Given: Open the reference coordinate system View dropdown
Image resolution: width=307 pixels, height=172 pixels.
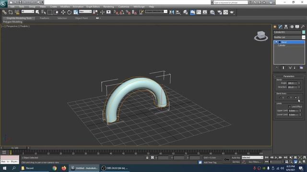Looking at the screenshot, I should coord(85,11).
